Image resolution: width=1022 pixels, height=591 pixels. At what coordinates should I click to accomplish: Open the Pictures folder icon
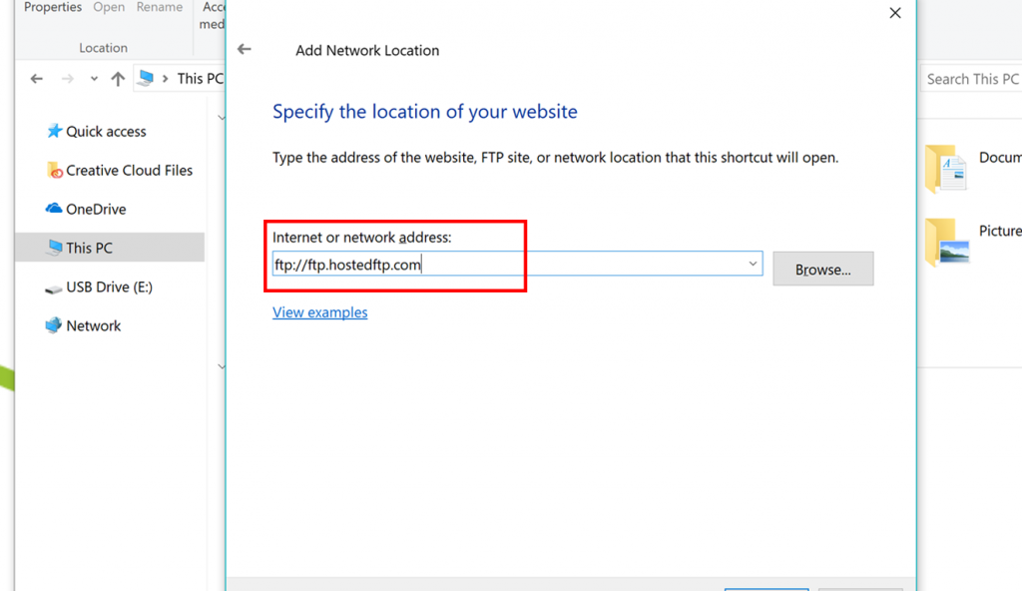coord(946,242)
